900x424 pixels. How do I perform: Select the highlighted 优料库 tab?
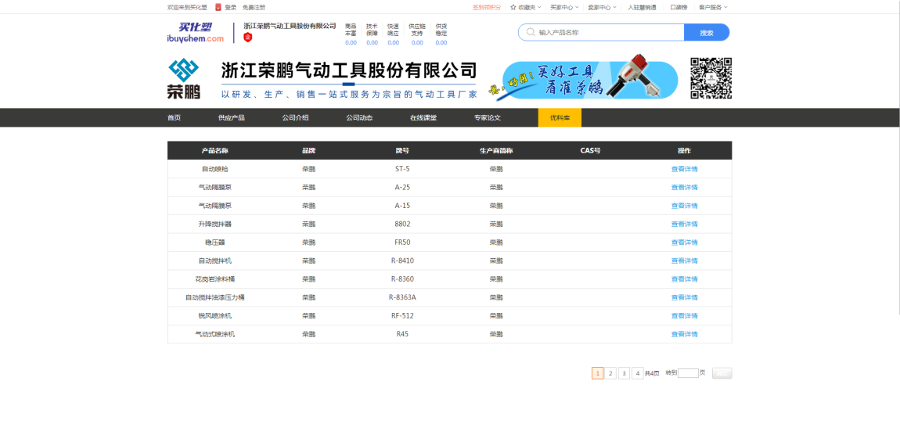[x=560, y=117]
